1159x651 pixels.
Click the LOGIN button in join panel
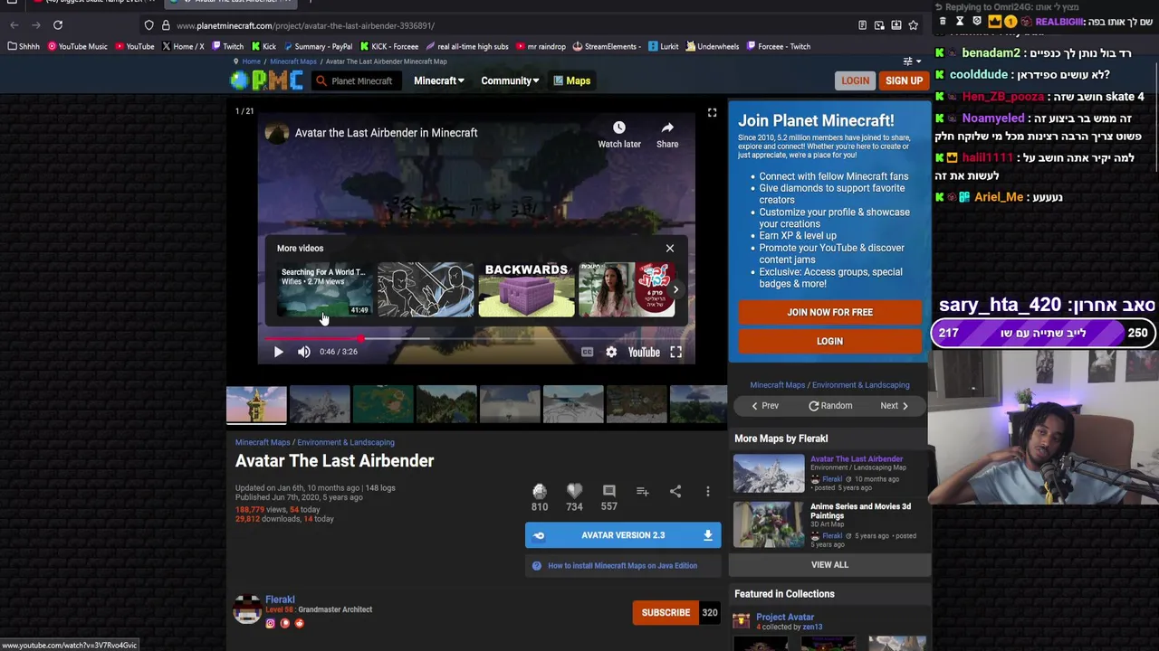coord(829,341)
